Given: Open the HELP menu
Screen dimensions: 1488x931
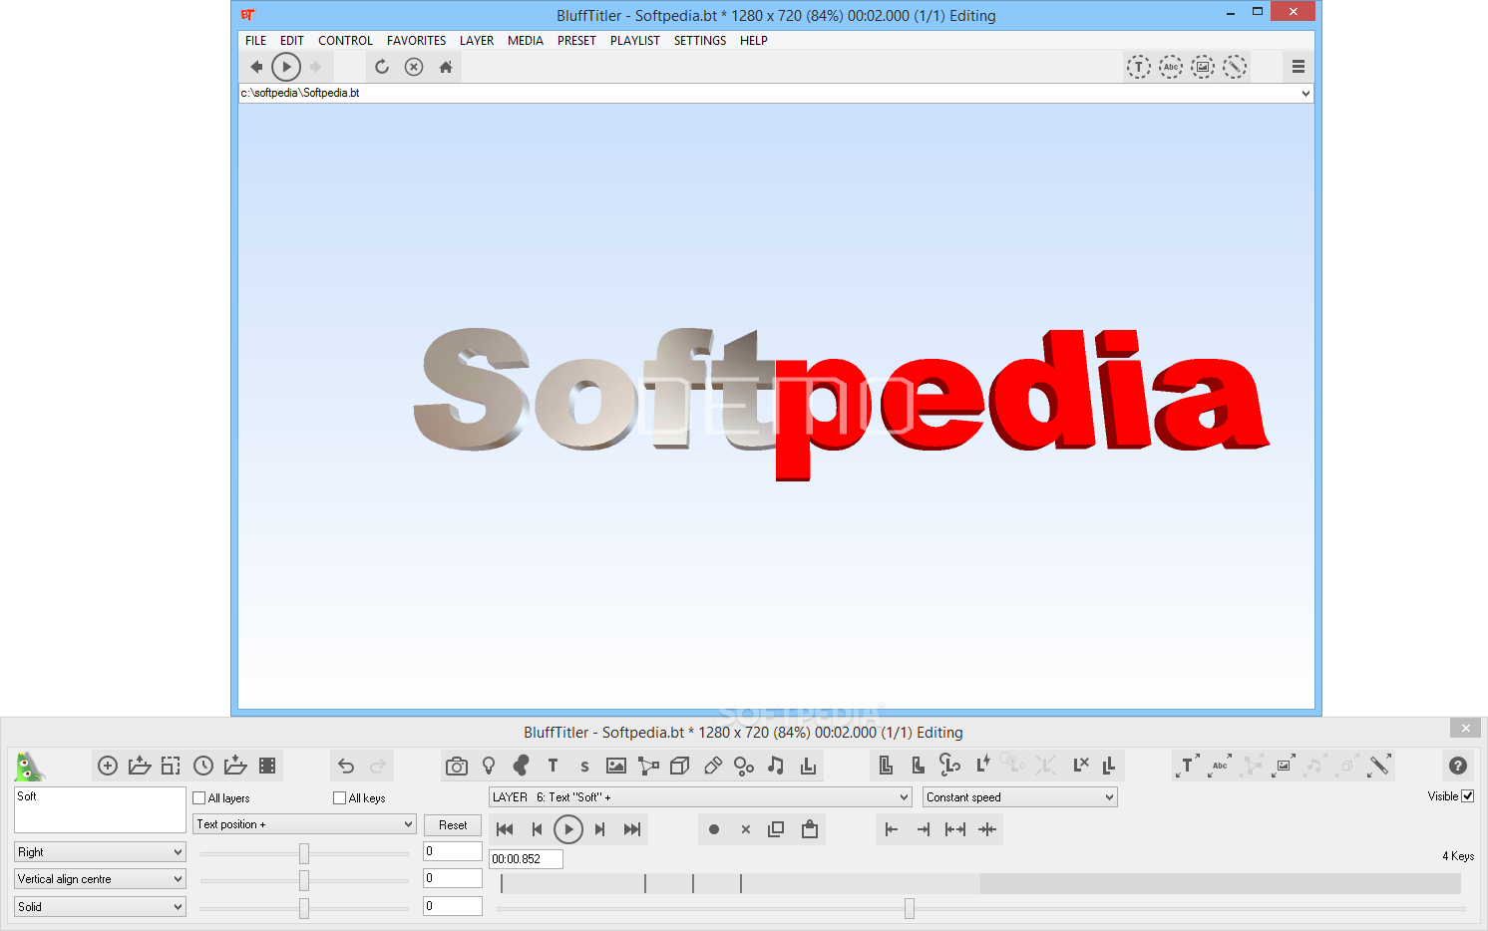Looking at the screenshot, I should click(x=754, y=41).
